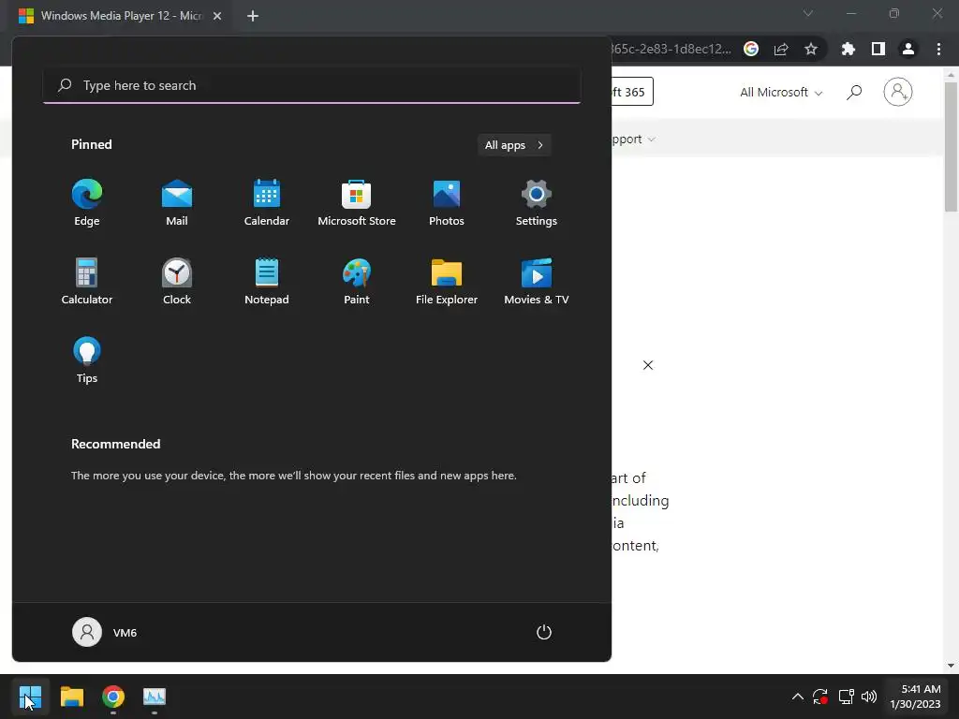
Task: Click the Windows Start button on taskbar
Action: pyautogui.click(x=30, y=697)
